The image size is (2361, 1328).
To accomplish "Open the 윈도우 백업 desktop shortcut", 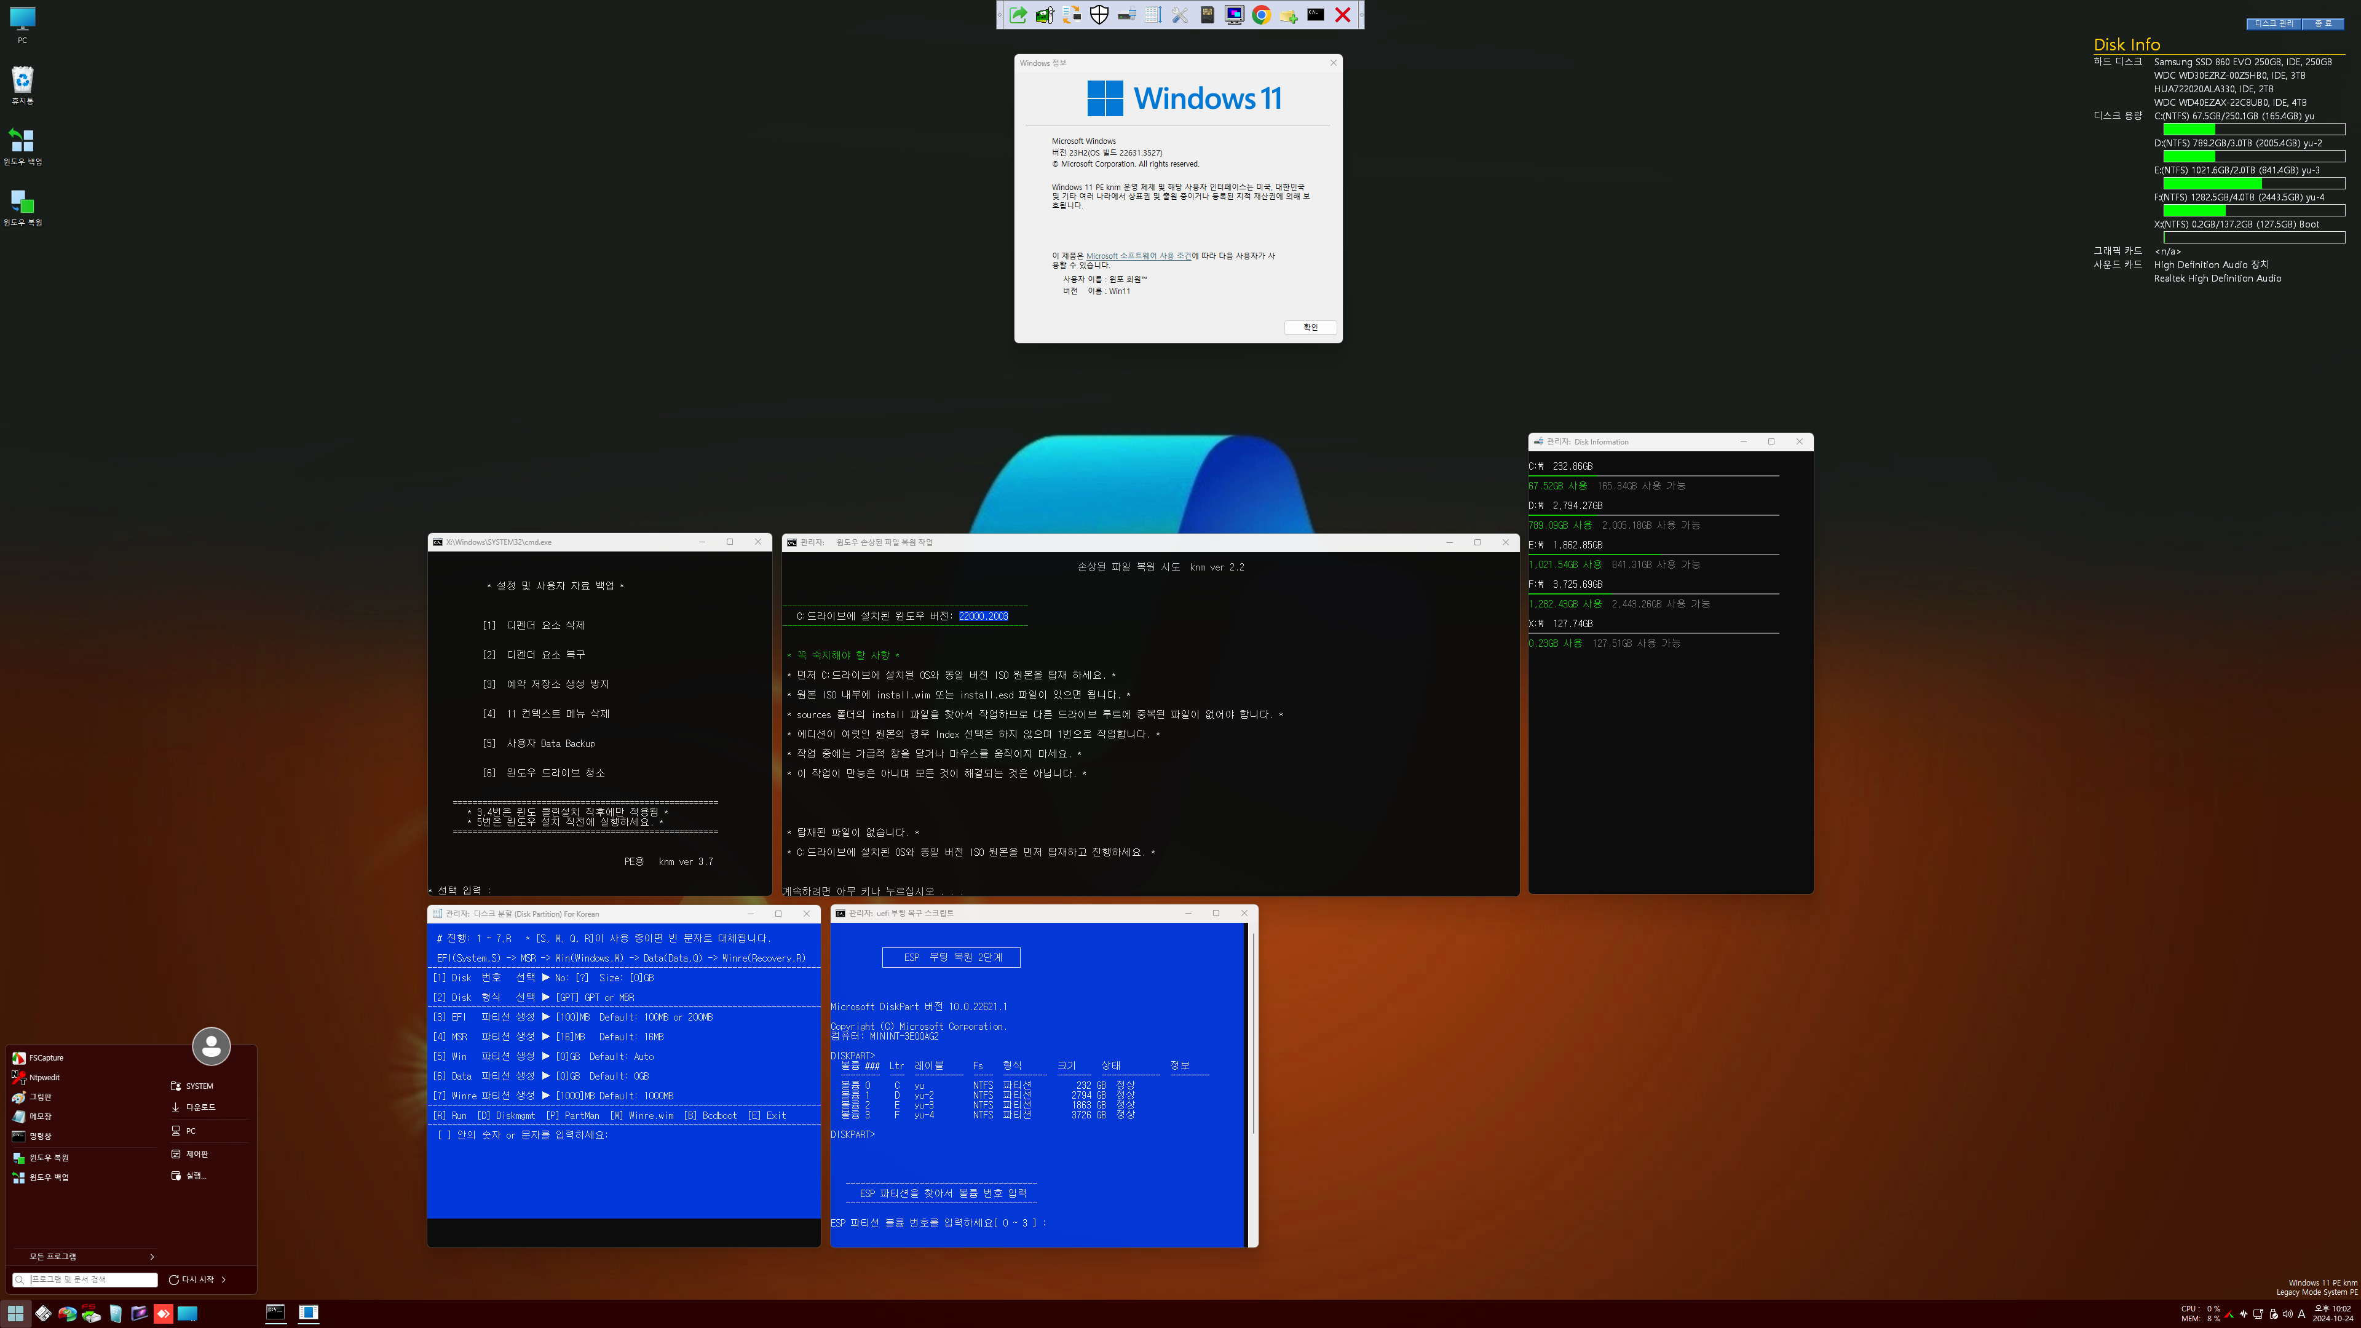I will click(22, 147).
